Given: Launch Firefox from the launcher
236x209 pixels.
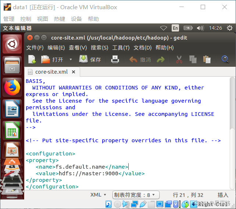Looking at the screenshot, I should coord(12,87).
